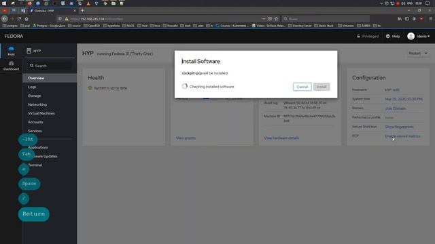This screenshot has width=435, height=244.
Task: Go back with browser Back arrow
Action: (5, 19)
